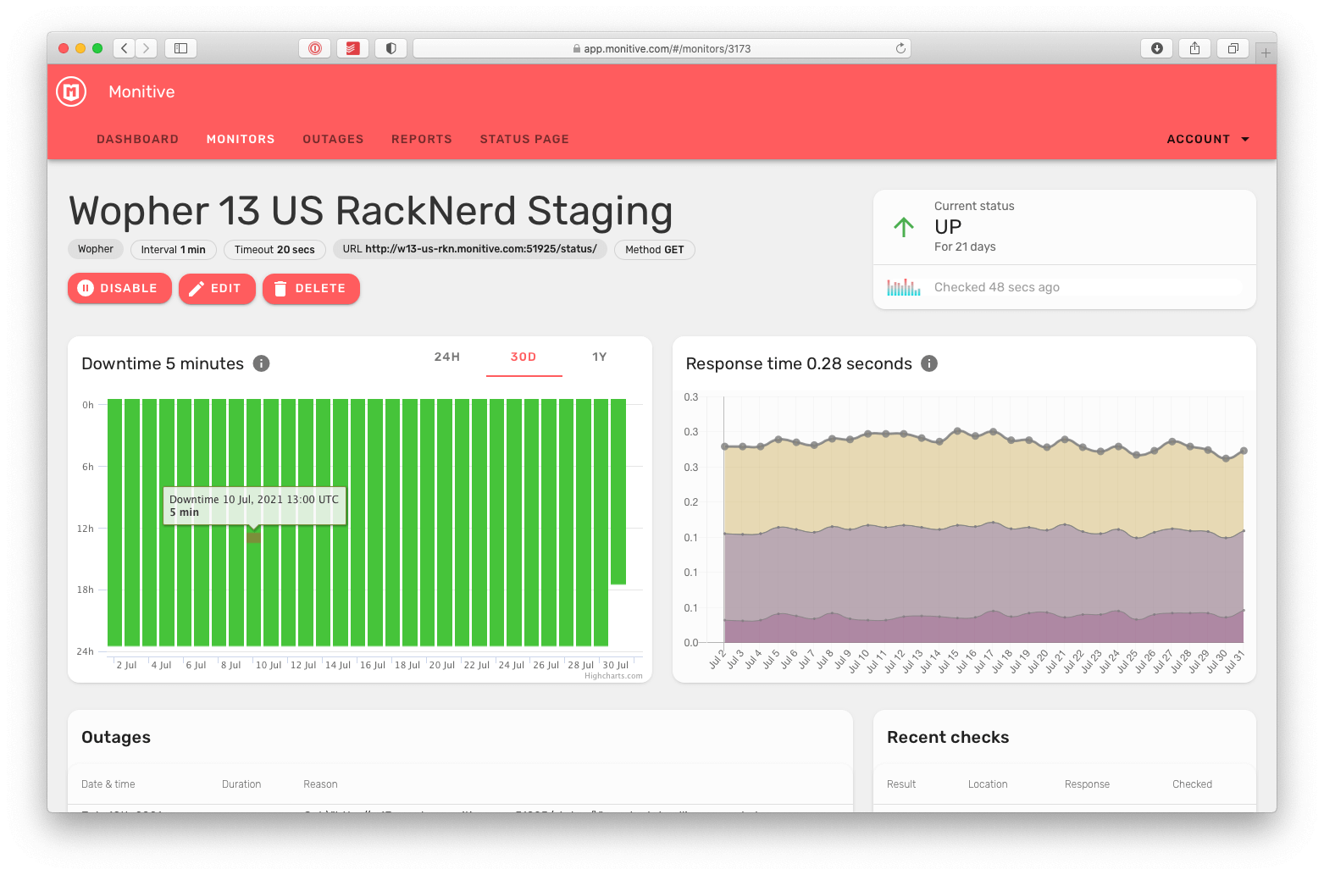Click the red Todoist extension icon
This screenshot has width=1324, height=875.
(x=353, y=48)
